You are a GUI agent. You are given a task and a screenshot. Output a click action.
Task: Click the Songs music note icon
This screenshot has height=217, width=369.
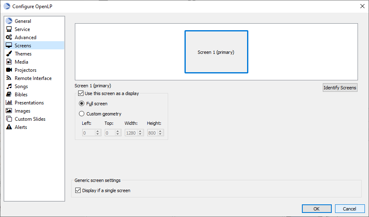click(9, 86)
